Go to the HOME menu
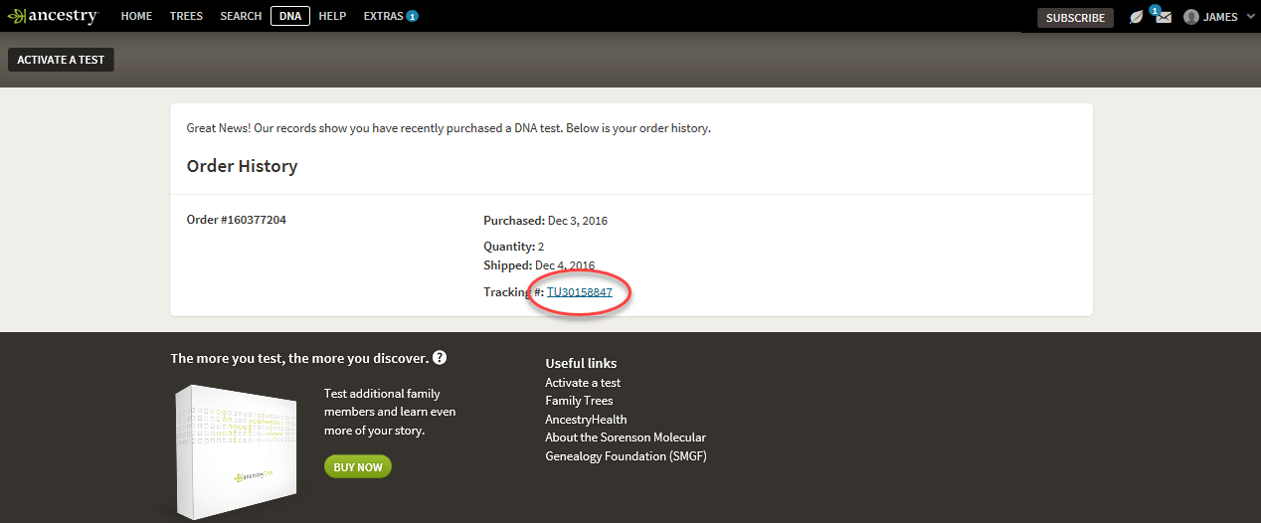 tap(136, 16)
